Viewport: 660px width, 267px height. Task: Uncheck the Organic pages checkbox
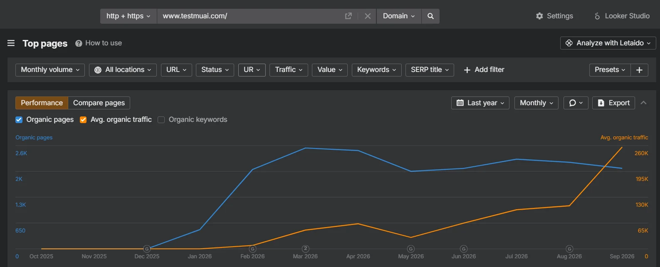point(19,120)
